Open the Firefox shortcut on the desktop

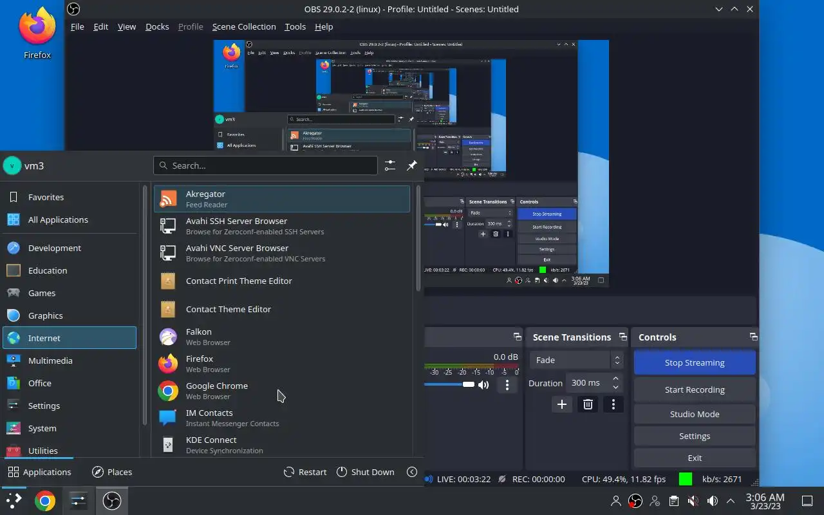37,33
